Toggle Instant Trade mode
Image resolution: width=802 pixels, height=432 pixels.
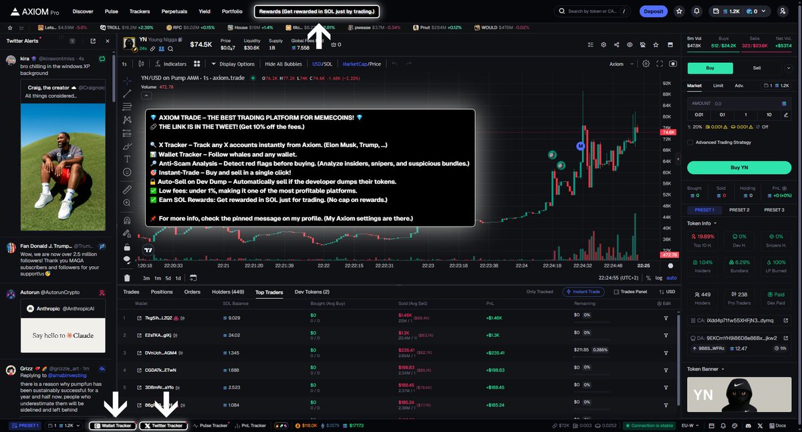point(585,292)
